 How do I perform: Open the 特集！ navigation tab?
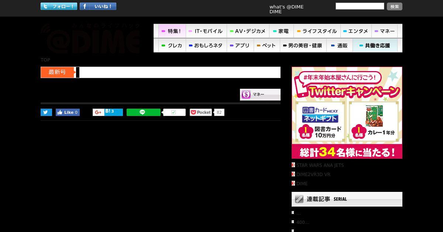[172, 31]
